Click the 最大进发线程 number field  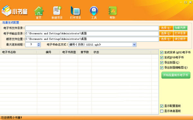[31, 45]
